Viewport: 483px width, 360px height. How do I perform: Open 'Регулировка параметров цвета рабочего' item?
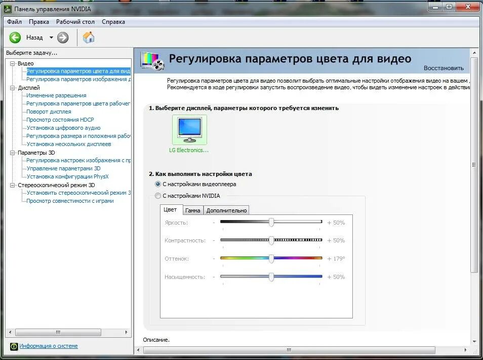tap(78, 103)
